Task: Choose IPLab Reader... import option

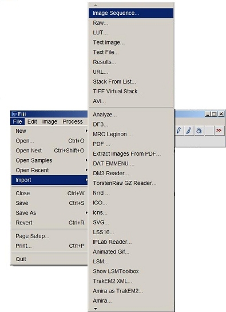Action: coord(131,242)
